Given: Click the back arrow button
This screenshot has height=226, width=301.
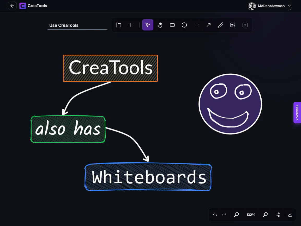Looking at the screenshot, I should pyautogui.click(x=12, y=6).
